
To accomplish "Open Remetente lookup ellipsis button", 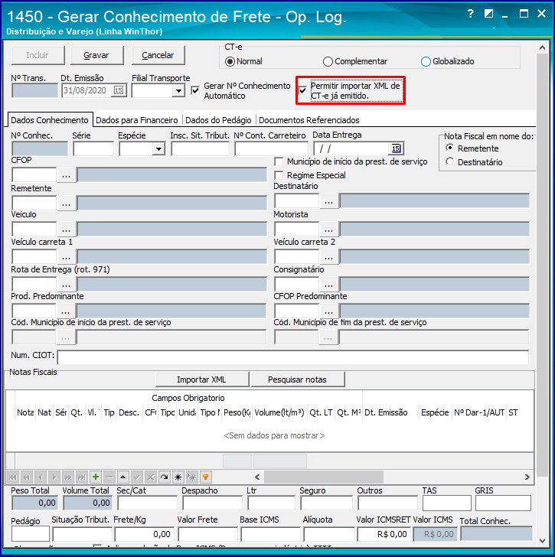I will [x=66, y=204].
